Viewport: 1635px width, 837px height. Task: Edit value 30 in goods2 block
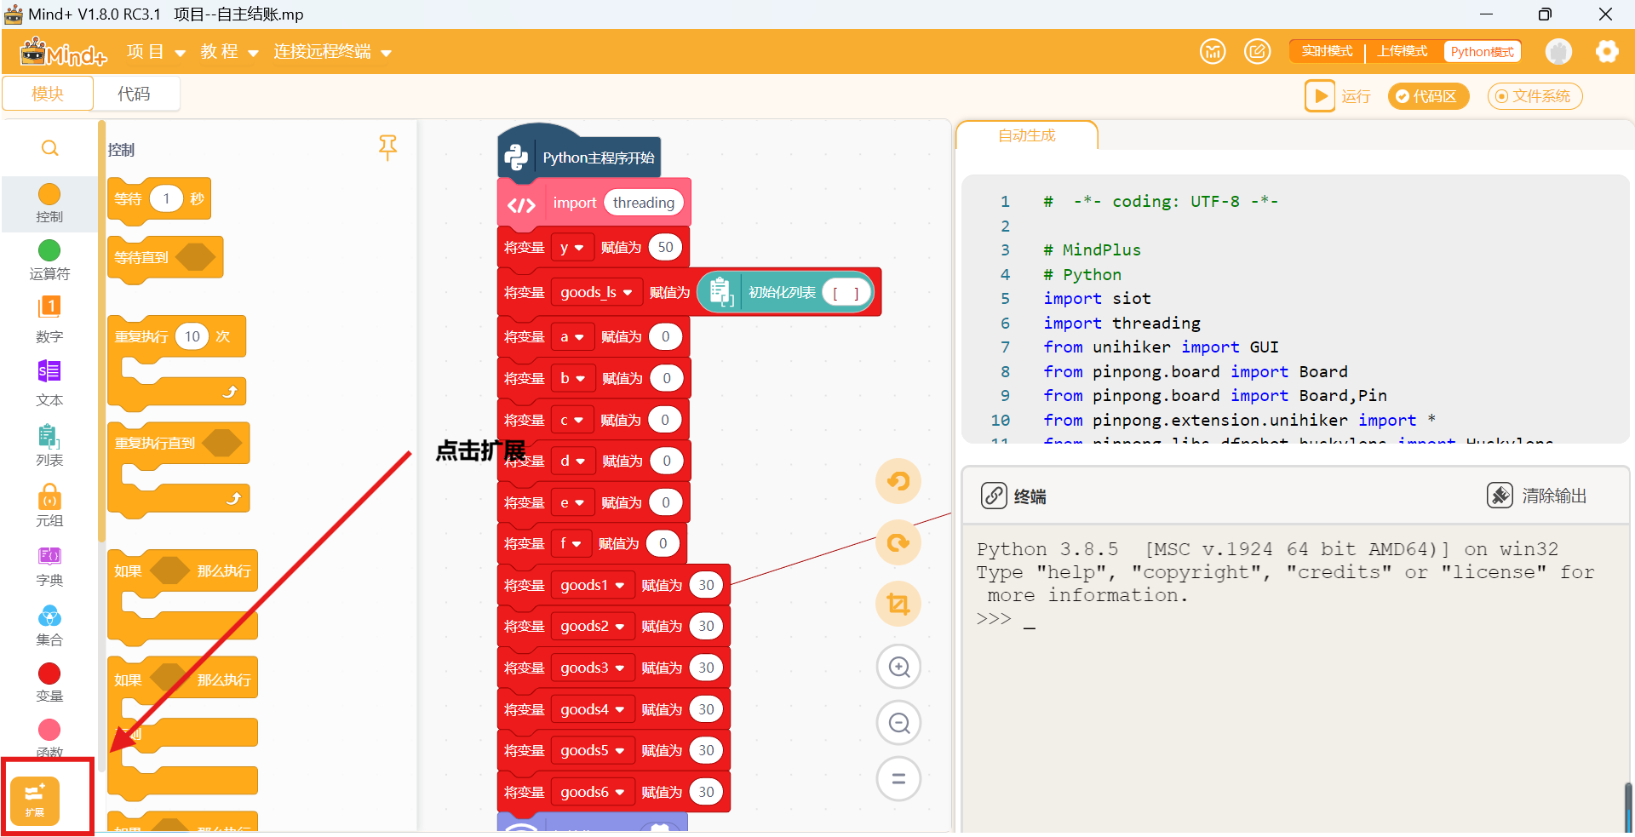(707, 626)
